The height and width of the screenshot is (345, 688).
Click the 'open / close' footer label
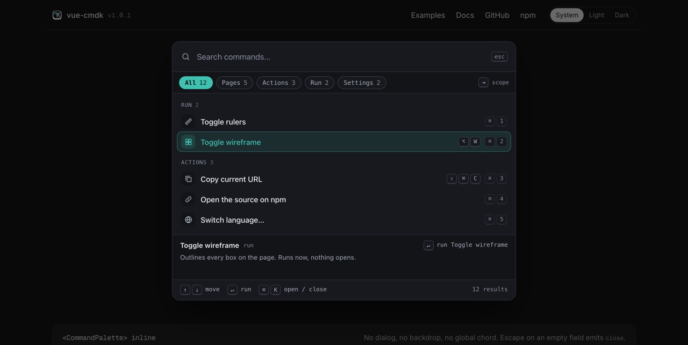[305, 289]
